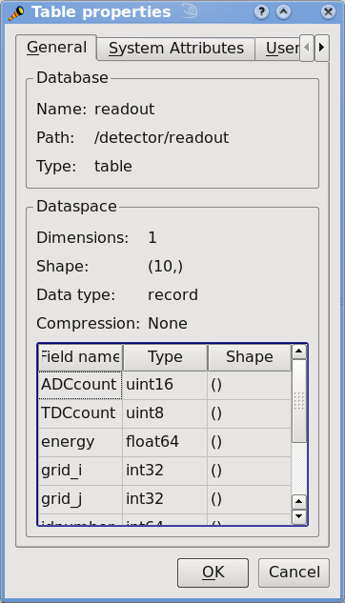
Task: Click the int32 type cell of grid_i
Action: click(x=165, y=471)
